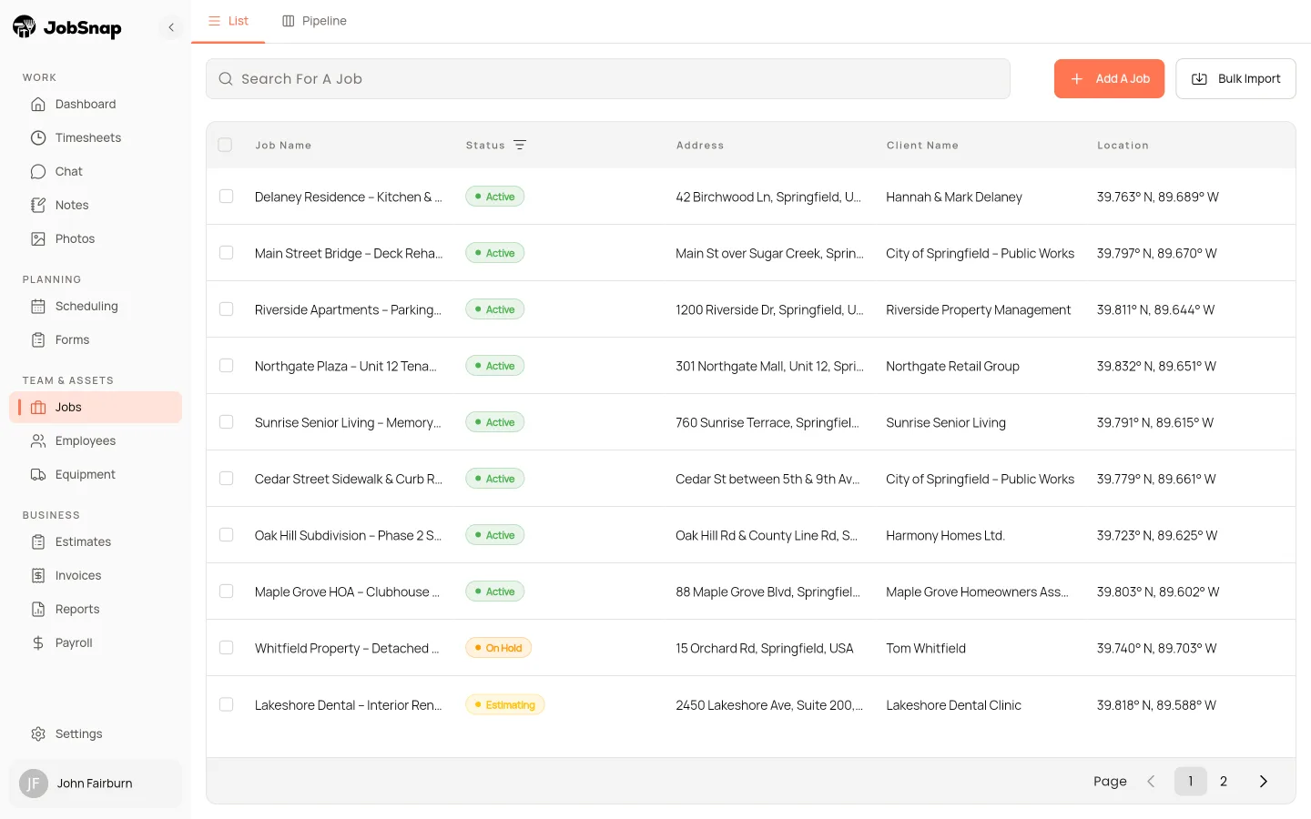Click the Chat bubble icon

pos(38,171)
